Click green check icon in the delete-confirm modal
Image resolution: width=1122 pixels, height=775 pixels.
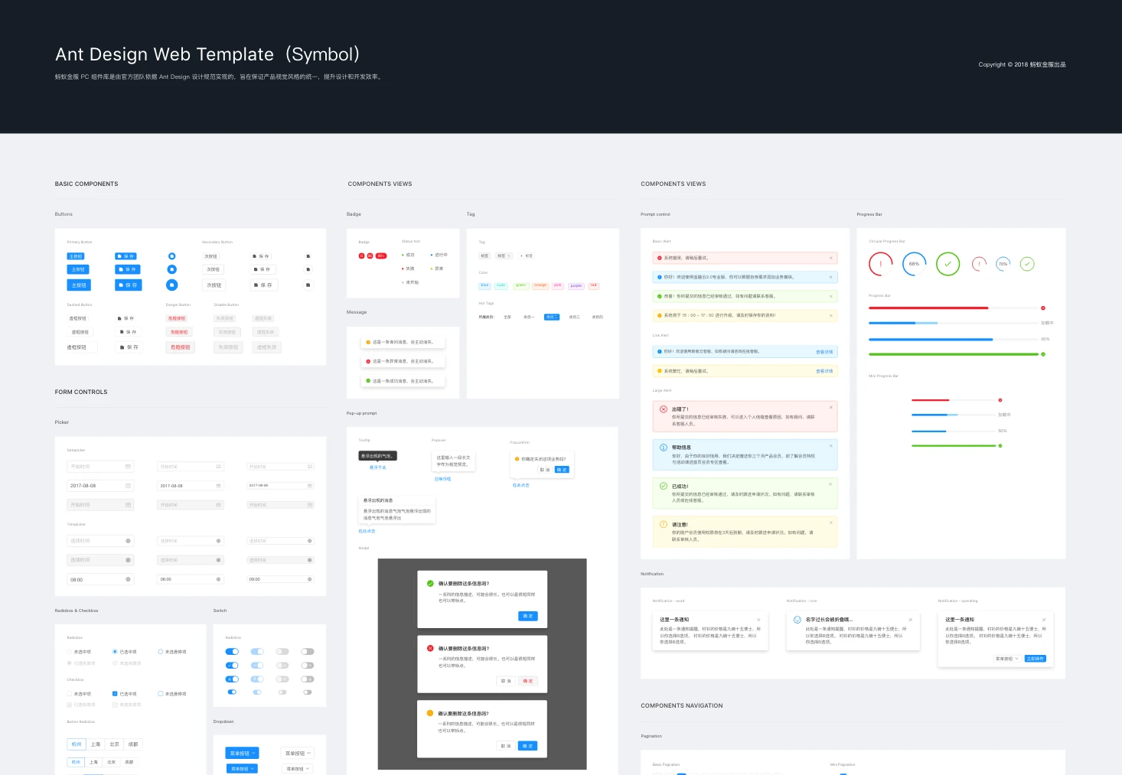point(430,584)
